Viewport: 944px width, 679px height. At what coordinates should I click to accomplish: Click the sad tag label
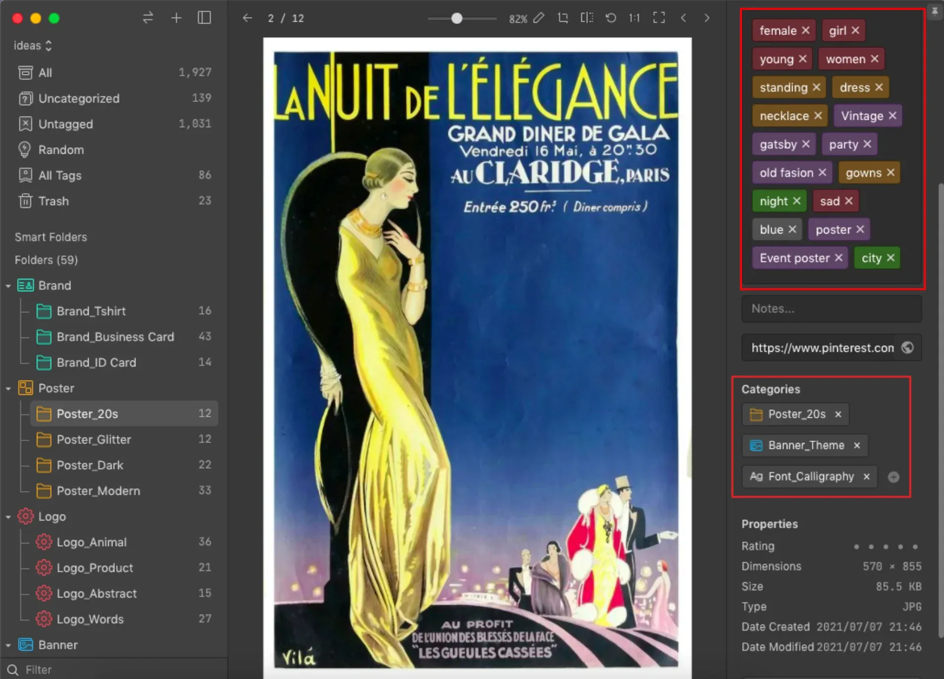(830, 201)
